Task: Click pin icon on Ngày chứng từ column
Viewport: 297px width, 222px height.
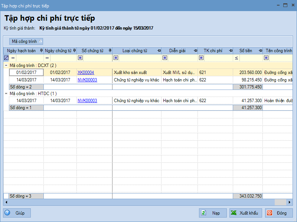Action: (x=74, y=51)
